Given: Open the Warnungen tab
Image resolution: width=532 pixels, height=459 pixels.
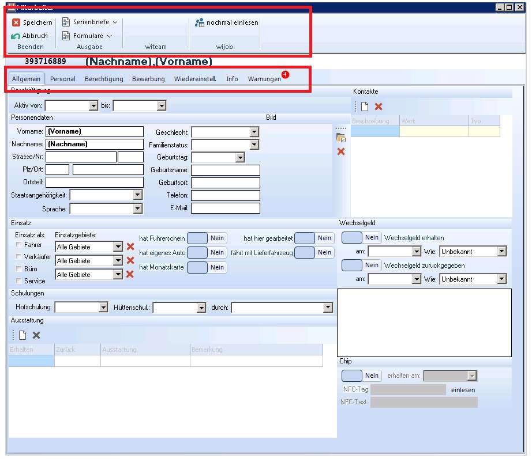Looking at the screenshot, I should (264, 79).
